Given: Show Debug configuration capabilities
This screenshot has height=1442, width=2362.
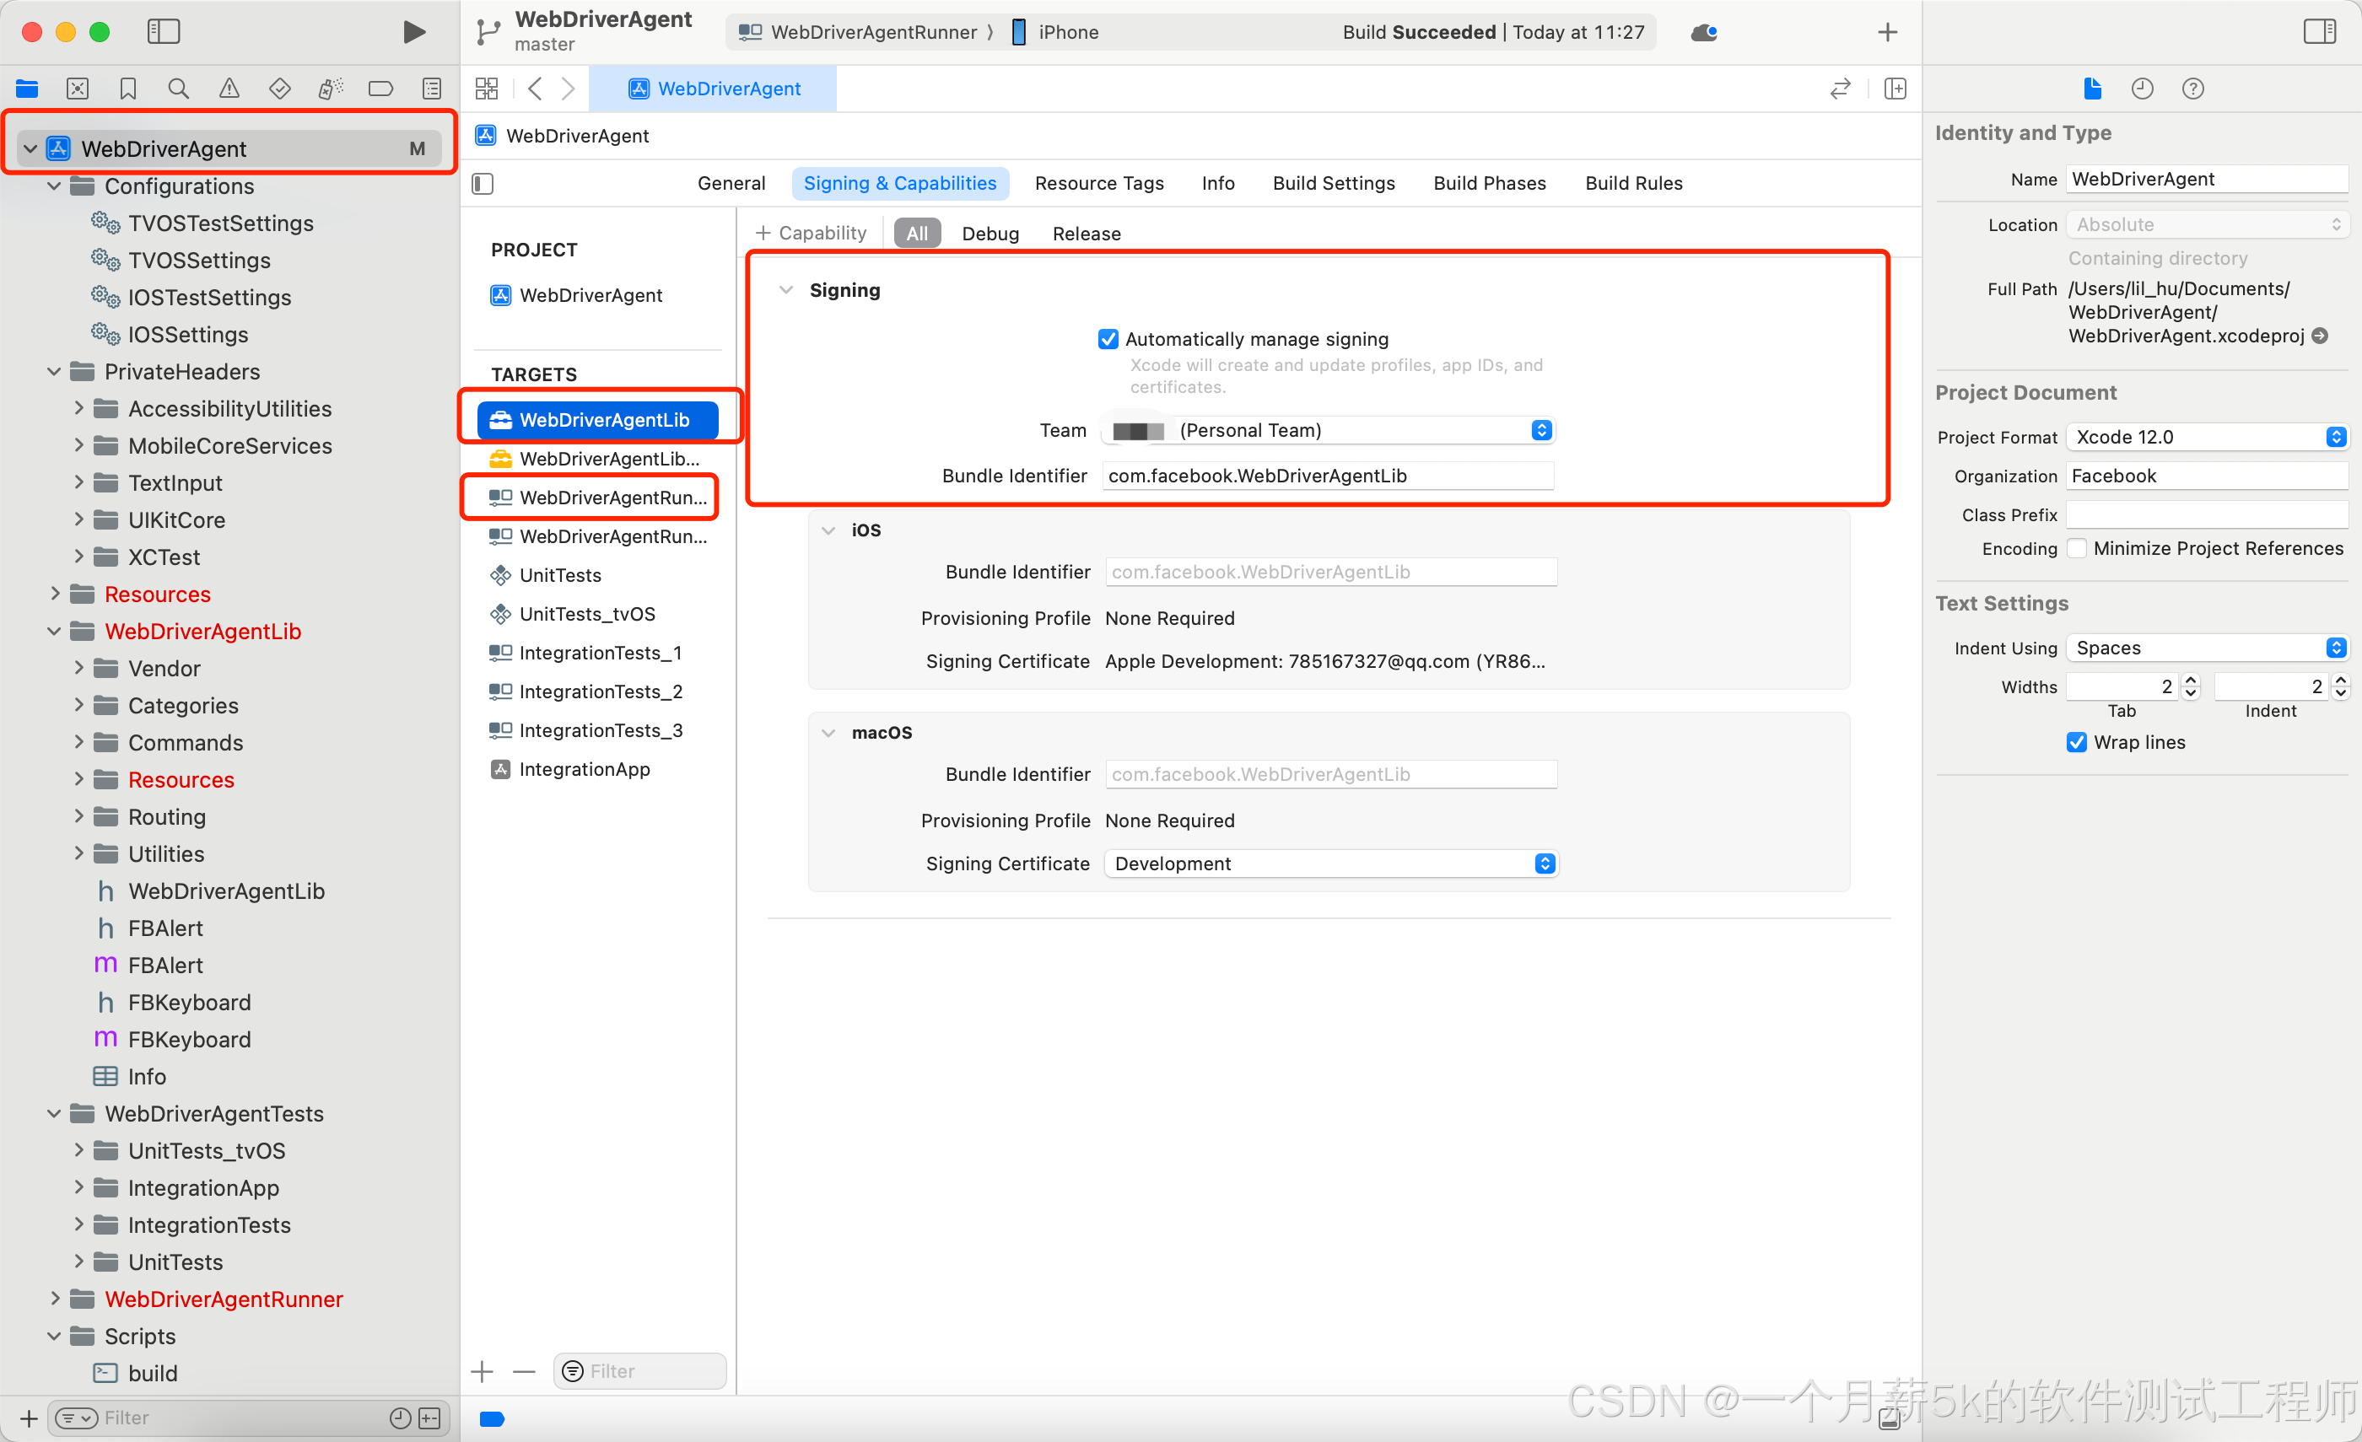Looking at the screenshot, I should (990, 234).
